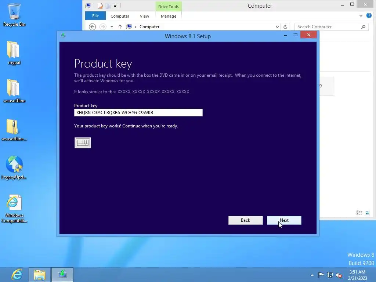Switch Explorer to large icons view
The width and height of the screenshot is (376, 282).
coord(368,213)
